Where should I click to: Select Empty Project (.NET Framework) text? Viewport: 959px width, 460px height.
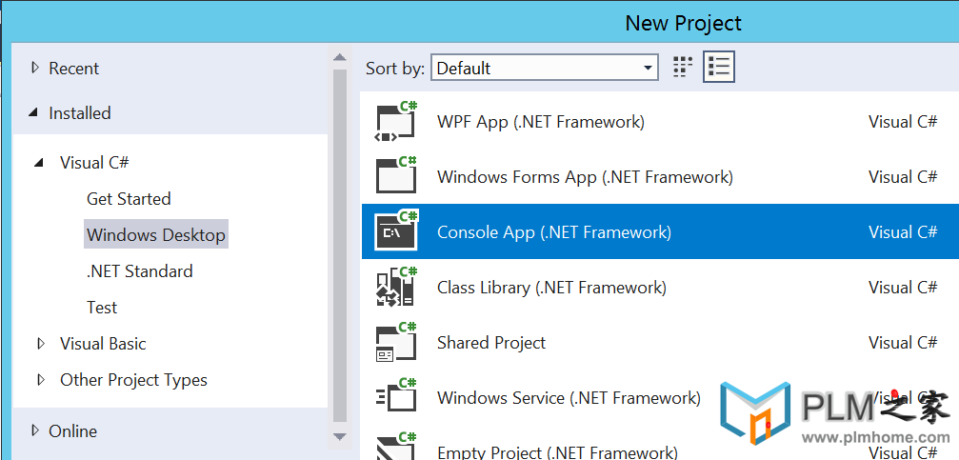coord(557,452)
